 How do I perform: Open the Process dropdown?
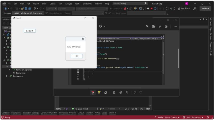click(28, 13)
